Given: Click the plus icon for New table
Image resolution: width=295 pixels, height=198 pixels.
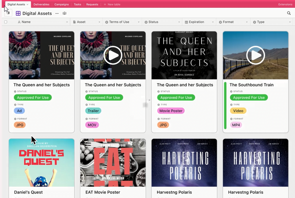Looking at the screenshot, I should coord(105,4).
